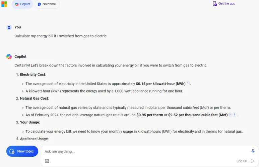Click the user's gas to electric message
The width and height of the screenshot is (259, 167).
60,36
